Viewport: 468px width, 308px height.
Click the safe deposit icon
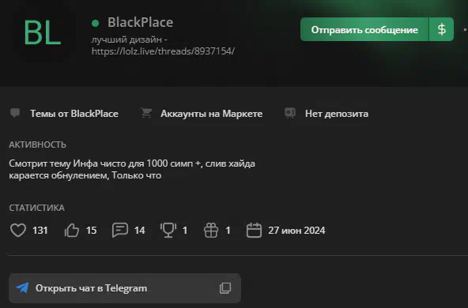290,113
